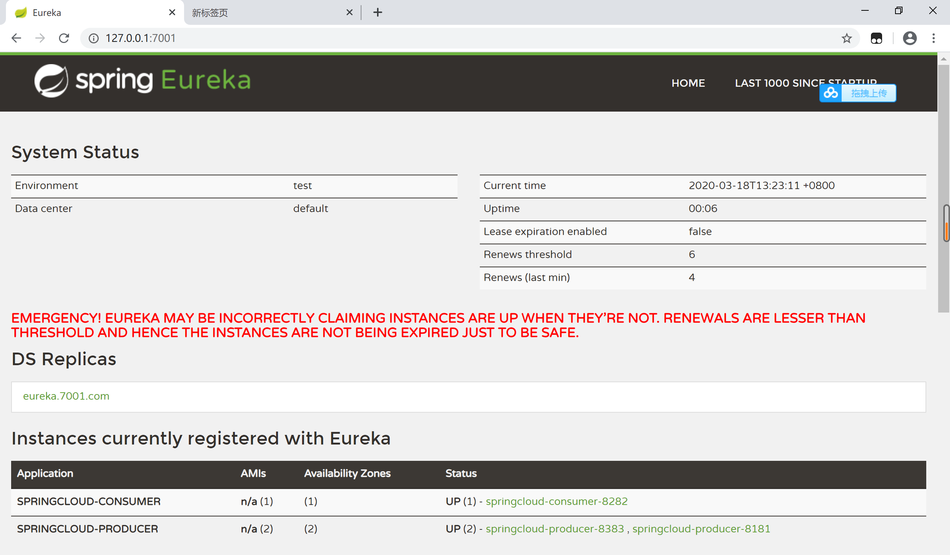Bookmark this page with the star icon
This screenshot has width=950, height=555.
pyautogui.click(x=847, y=38)
